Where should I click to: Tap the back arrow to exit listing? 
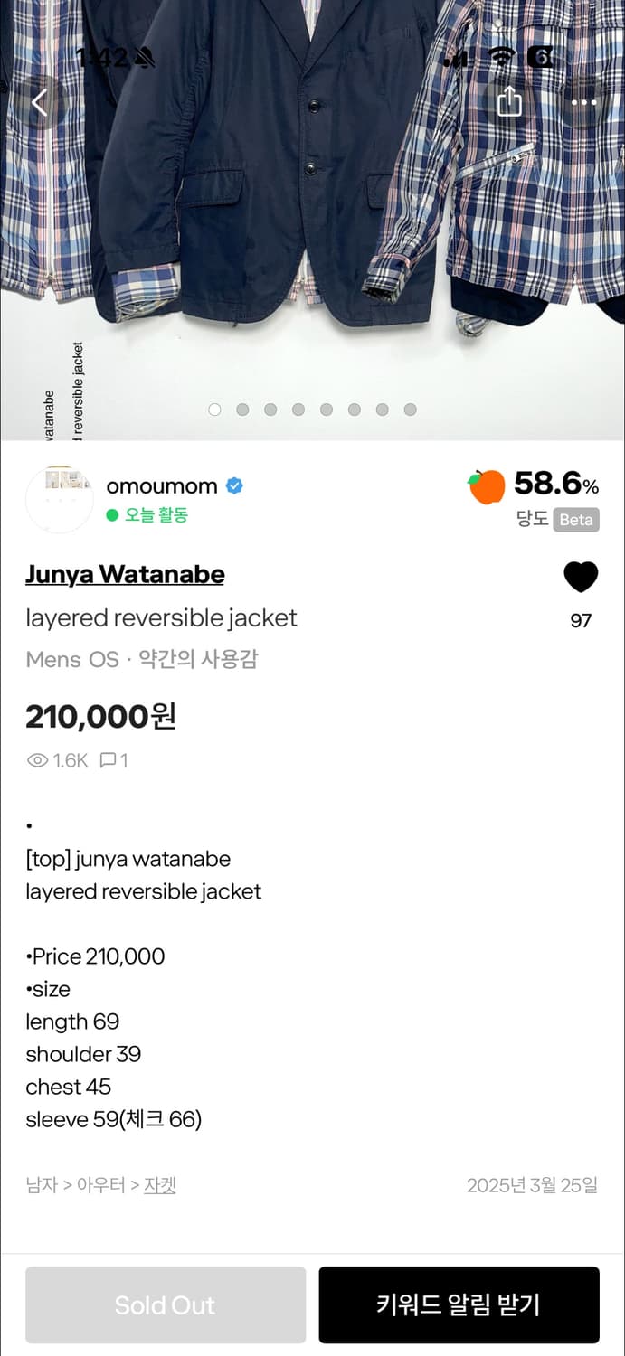(x=39, y=102)
